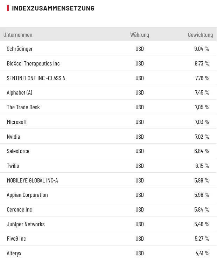Select Alteryx at the table bottom

(x=14, y=253)
